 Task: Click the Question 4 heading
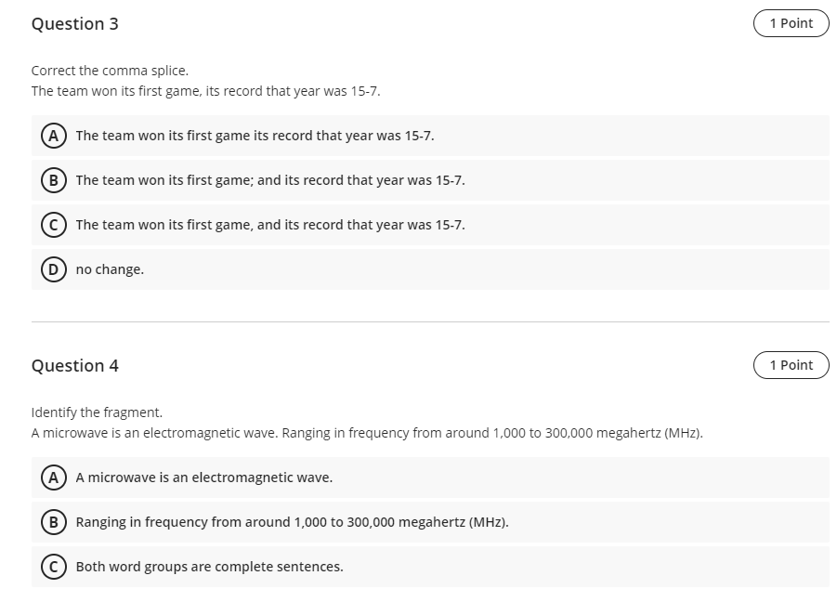click(x=75, y=366)
